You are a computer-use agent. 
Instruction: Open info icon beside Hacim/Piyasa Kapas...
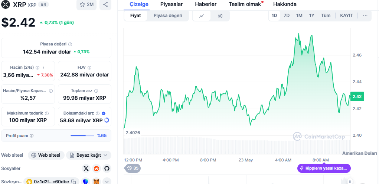click(x=51, y=91)
